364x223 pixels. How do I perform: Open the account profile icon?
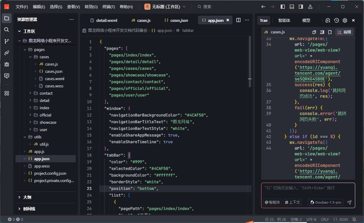coord(310,7)
